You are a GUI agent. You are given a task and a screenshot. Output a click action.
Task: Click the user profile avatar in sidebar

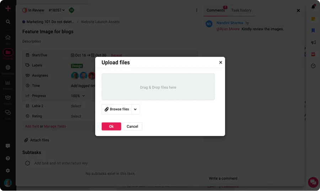pyautogui.click(x=8, y=183)
